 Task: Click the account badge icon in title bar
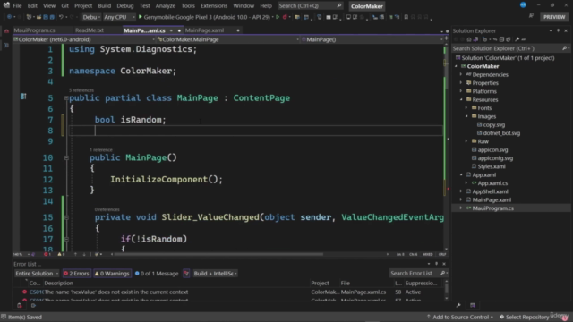pos(523,5)
